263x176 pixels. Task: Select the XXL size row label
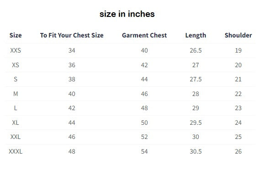click(16, 137)
